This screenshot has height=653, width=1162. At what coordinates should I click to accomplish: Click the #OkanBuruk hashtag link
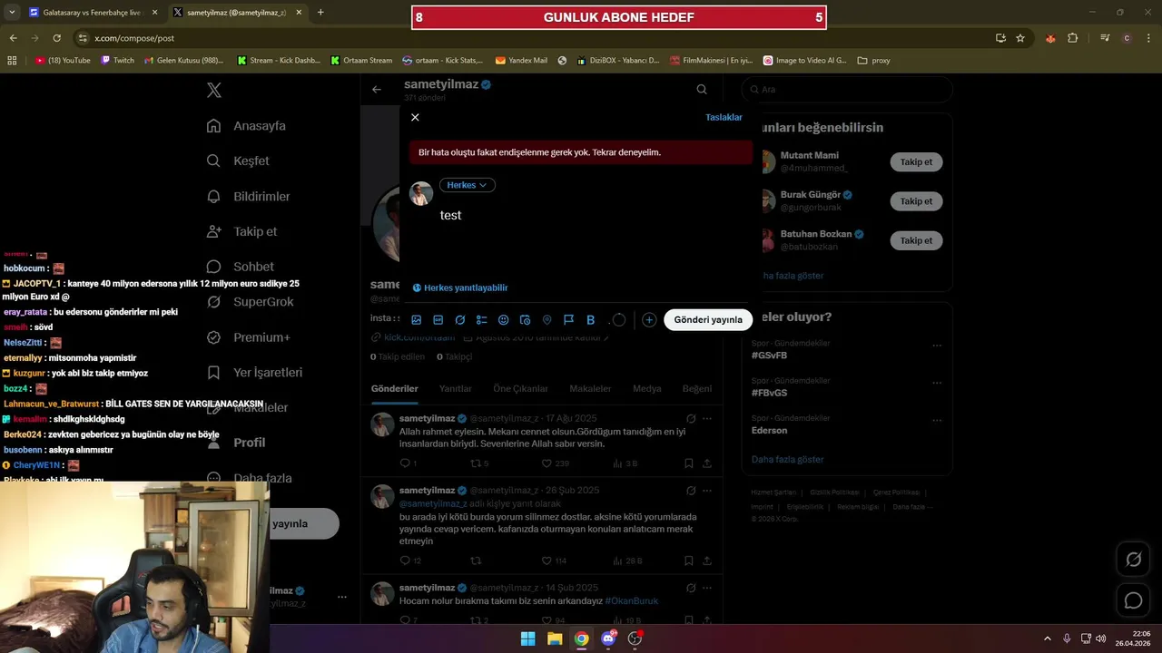(x=632, y=600)
